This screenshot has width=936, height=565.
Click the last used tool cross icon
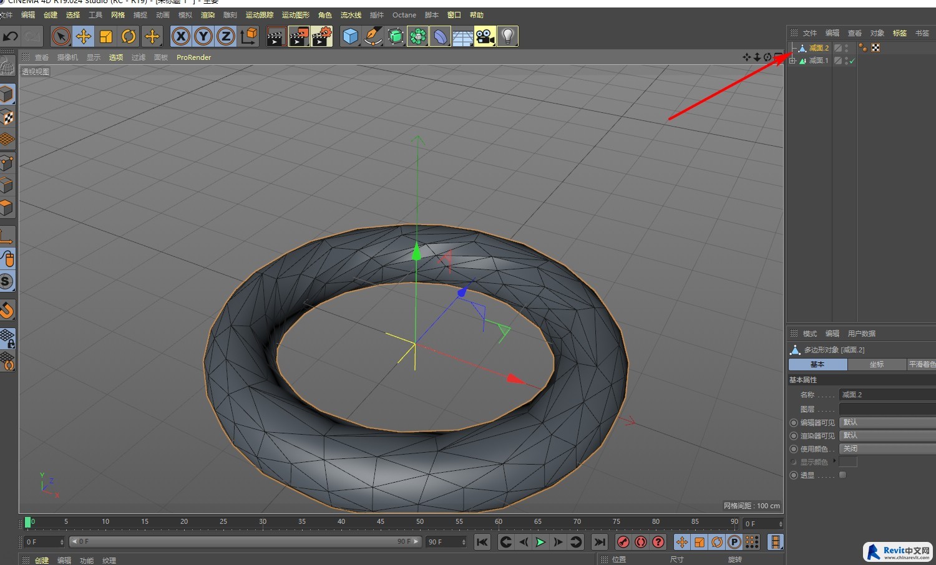[x=152, y=37]
